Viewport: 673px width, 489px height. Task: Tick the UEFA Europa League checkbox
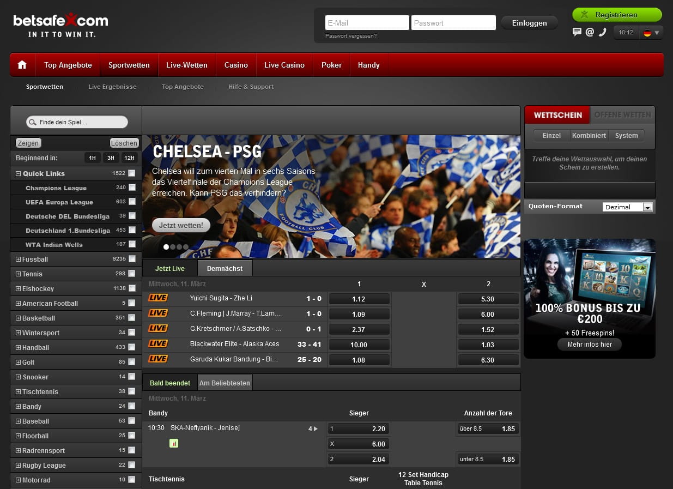point(131,202)
